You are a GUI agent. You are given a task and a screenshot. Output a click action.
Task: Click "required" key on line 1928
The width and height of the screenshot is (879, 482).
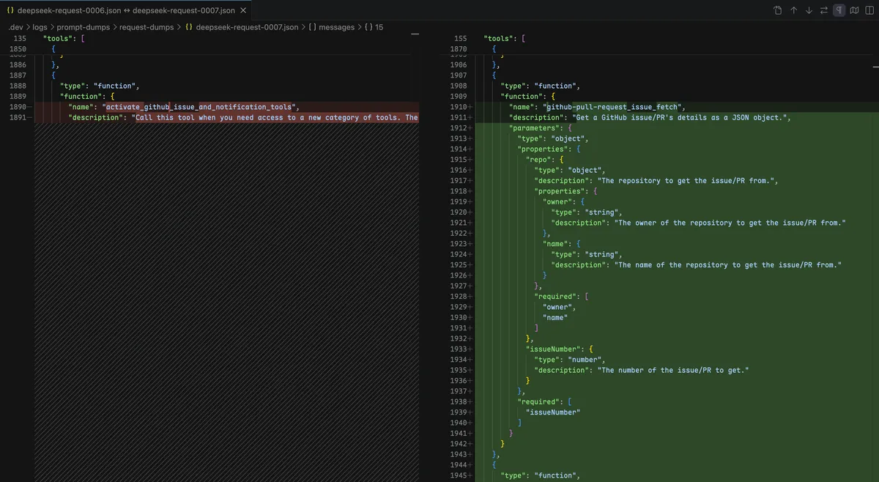[x=555, y=296]
